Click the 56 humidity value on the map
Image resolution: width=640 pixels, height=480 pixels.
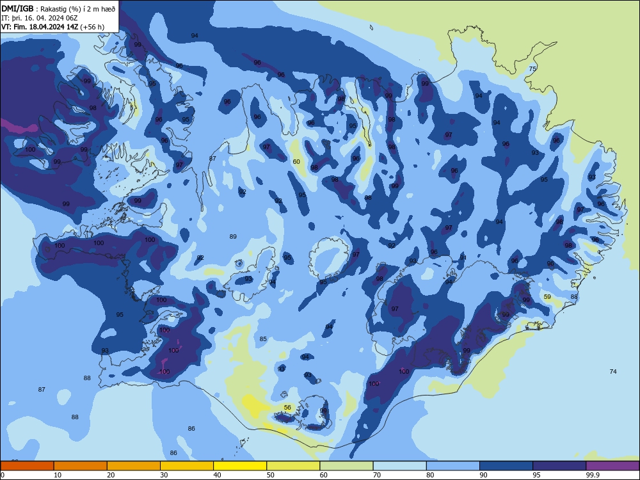pyautogui.click(x=287, y=407)
